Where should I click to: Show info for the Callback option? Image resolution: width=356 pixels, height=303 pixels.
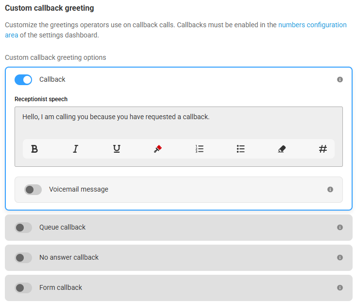coord(339,79)
